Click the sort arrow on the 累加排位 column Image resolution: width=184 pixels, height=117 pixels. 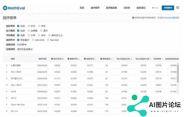click(112, 59)
